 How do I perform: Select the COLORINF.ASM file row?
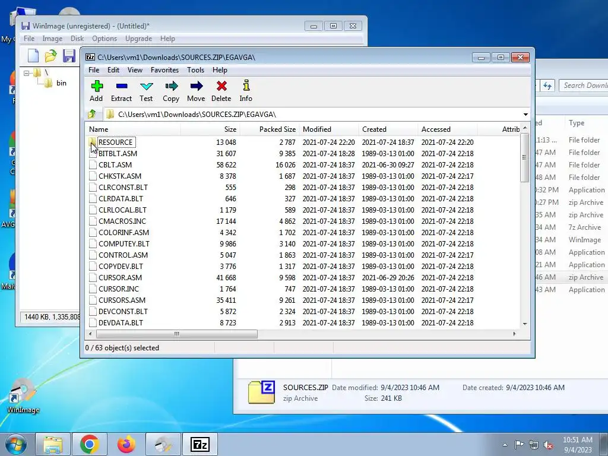click(302, 232)
